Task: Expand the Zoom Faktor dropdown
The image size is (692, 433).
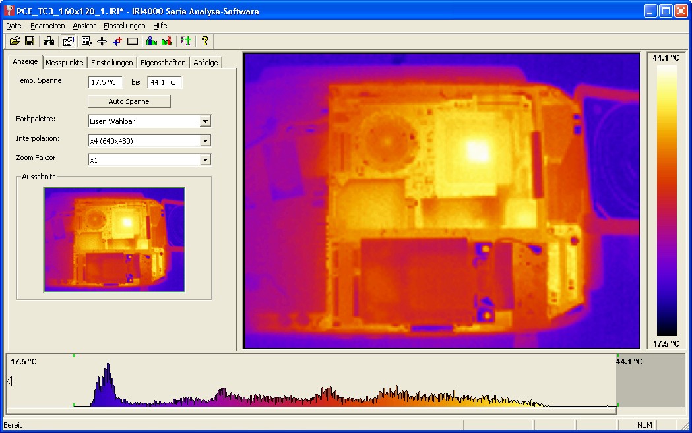Action: [205, 160]
